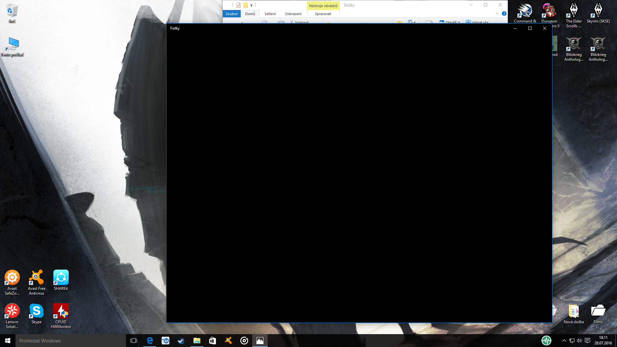Image resolution: width=617 pixels, height=347 pixels.
Task: Open the Action Center notifications icon
Action: [x=587, y=341]
